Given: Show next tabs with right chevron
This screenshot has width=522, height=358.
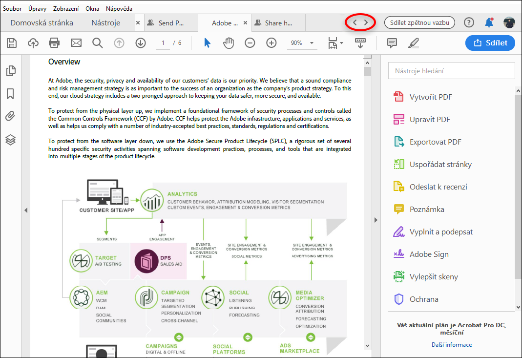Looking at the screenshot, I should pos(366,22).
